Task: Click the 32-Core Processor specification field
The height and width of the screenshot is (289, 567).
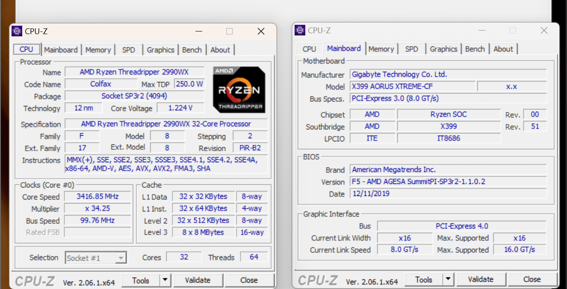Action: [x=166, y=124]
